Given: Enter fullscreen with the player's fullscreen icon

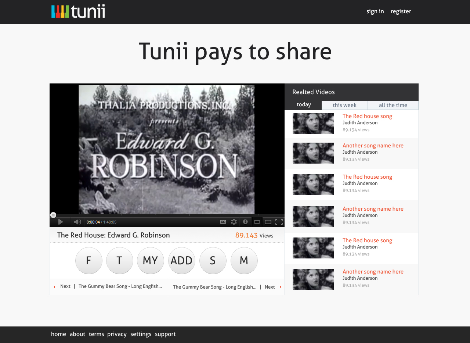Looking at the screenshot, I should (x=279, y=222).
